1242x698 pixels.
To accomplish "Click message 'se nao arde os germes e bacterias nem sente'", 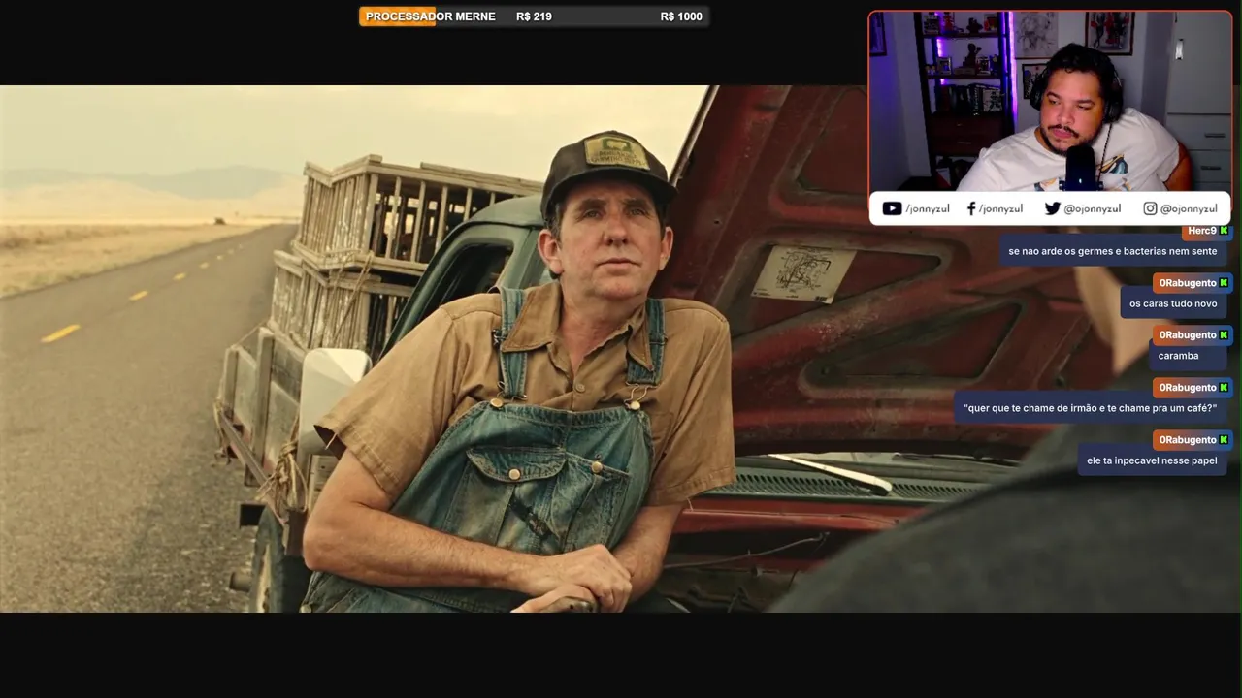I will pyautogui.click(x=1112, y=251).
